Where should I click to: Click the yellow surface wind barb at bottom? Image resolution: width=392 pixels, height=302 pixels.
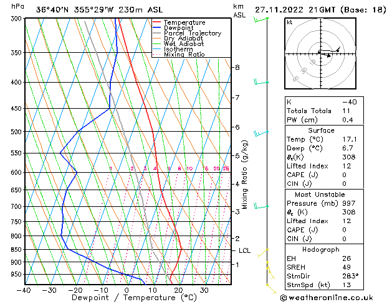[x=272, y=289]
